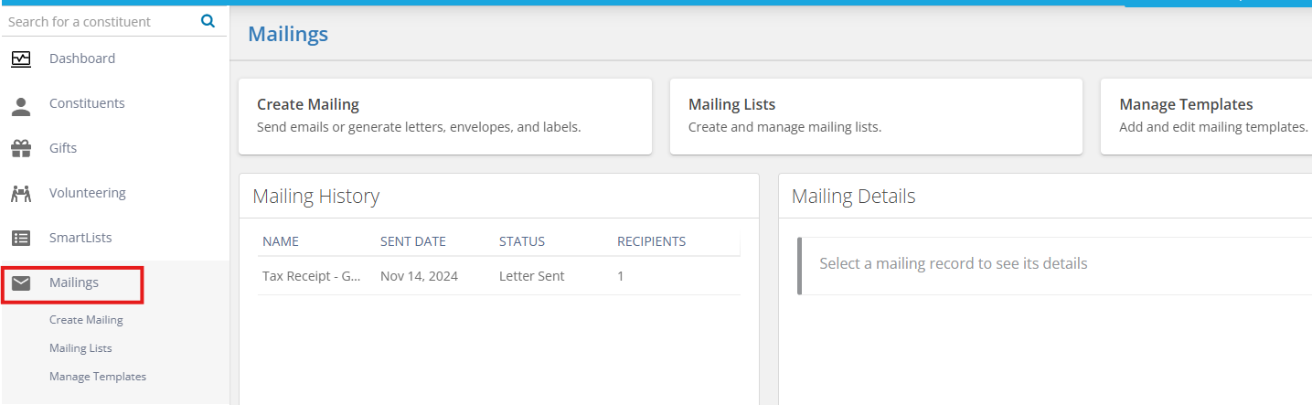Sort mailing history by Sent Date
The height and width of the screenshot is (405, 1312).
(413, 241)
